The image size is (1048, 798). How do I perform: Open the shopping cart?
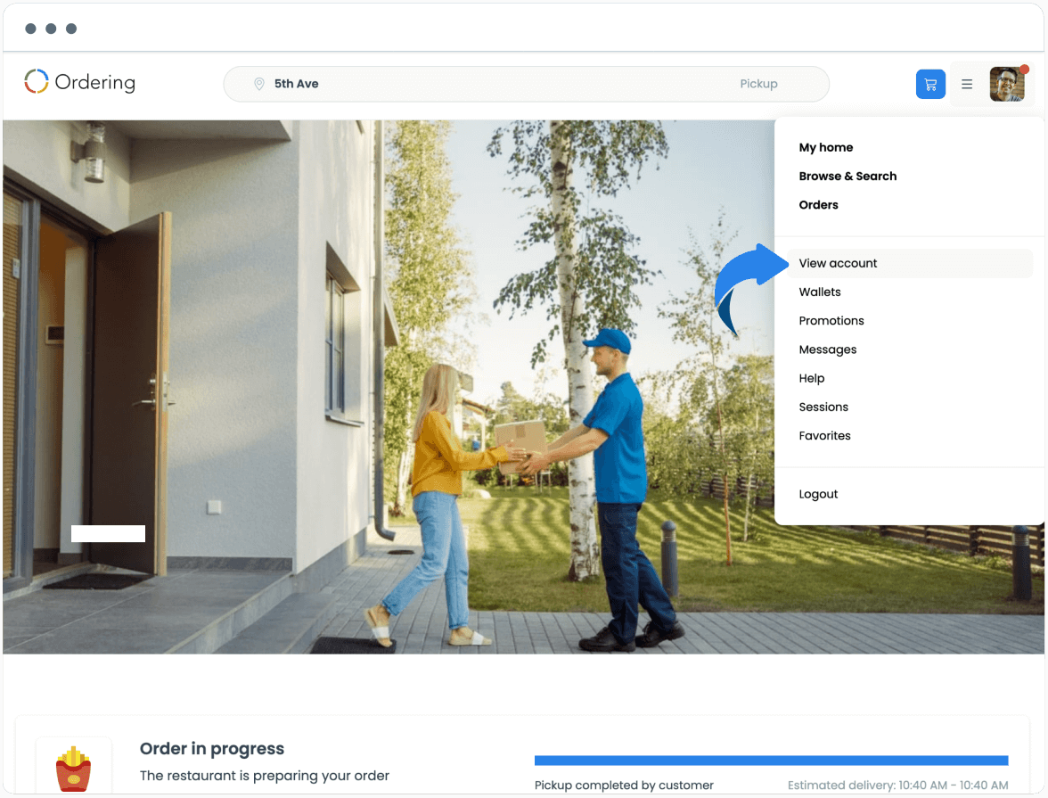pos(929,85)
